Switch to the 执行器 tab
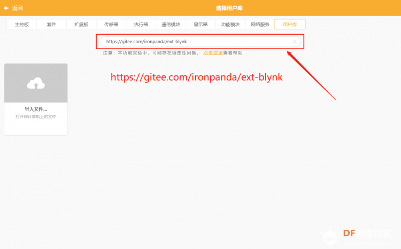 click(x=141, y=24)
